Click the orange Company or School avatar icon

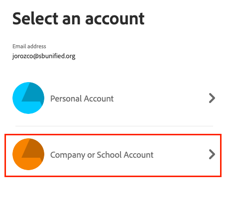click(28, 154)
